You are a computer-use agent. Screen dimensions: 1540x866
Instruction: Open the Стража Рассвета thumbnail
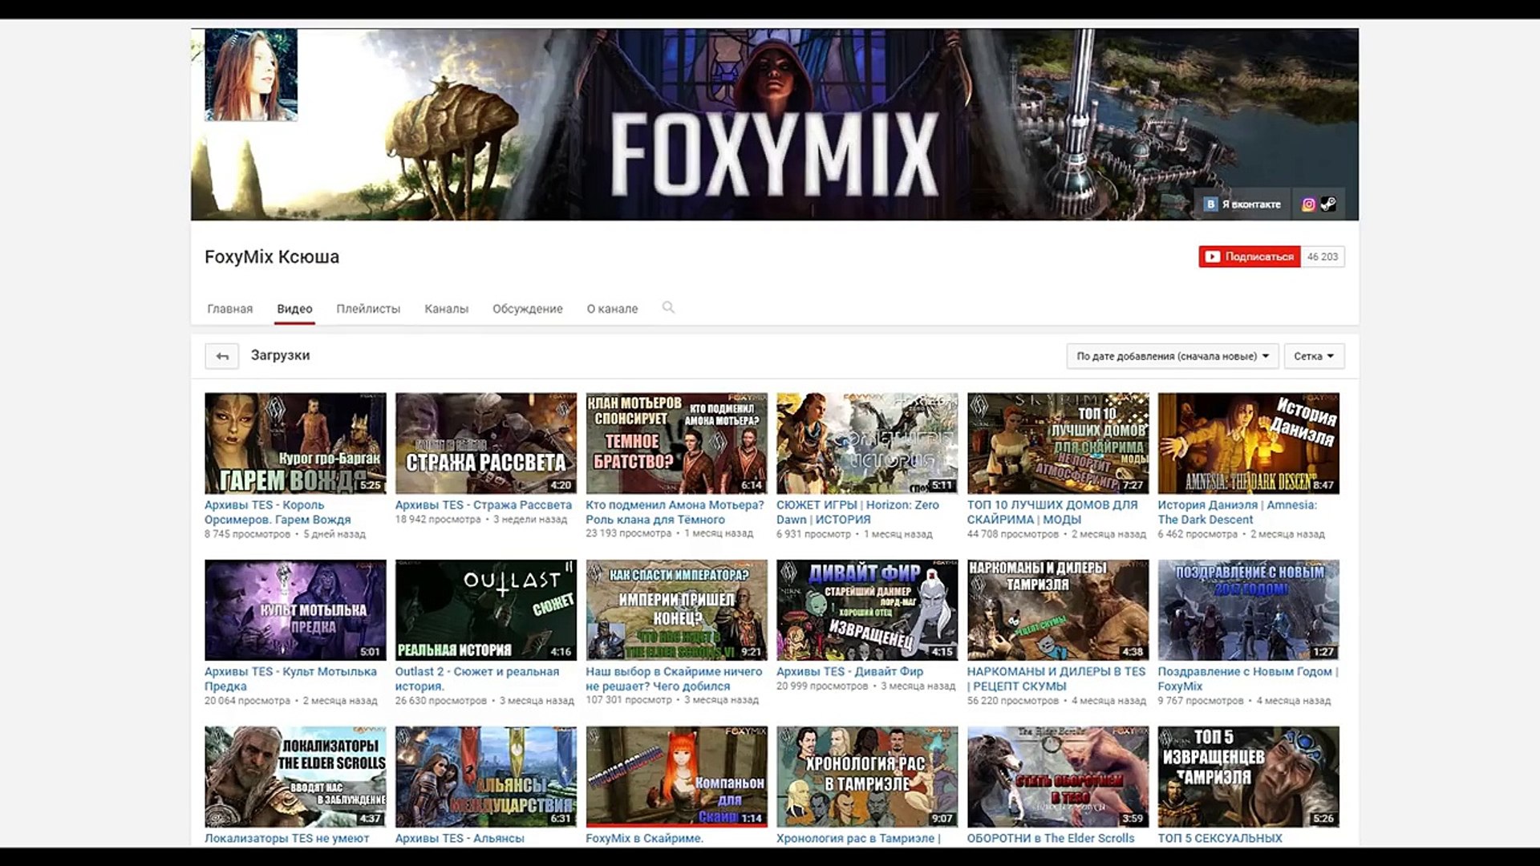point(486,443)
